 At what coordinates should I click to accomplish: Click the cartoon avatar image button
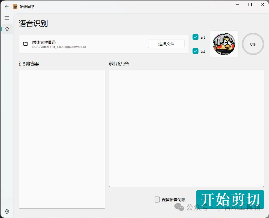pos(224,44)
